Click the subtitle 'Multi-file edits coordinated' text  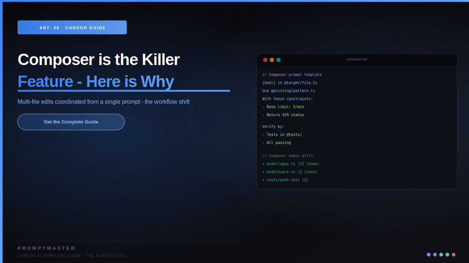(104, 102)
